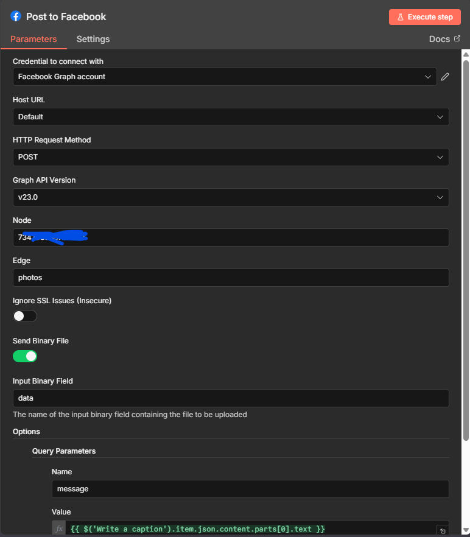Click the Facebook logo icon in header
The width and height of the screenshot is (470, 537).
(x=16, y=16)
